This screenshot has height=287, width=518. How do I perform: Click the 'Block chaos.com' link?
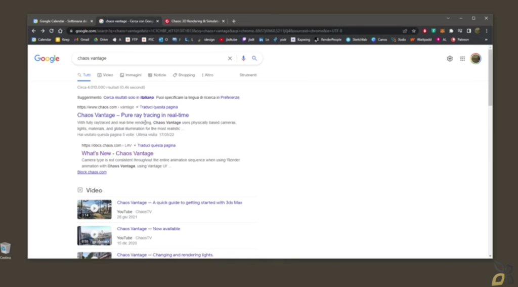[92, 172]
